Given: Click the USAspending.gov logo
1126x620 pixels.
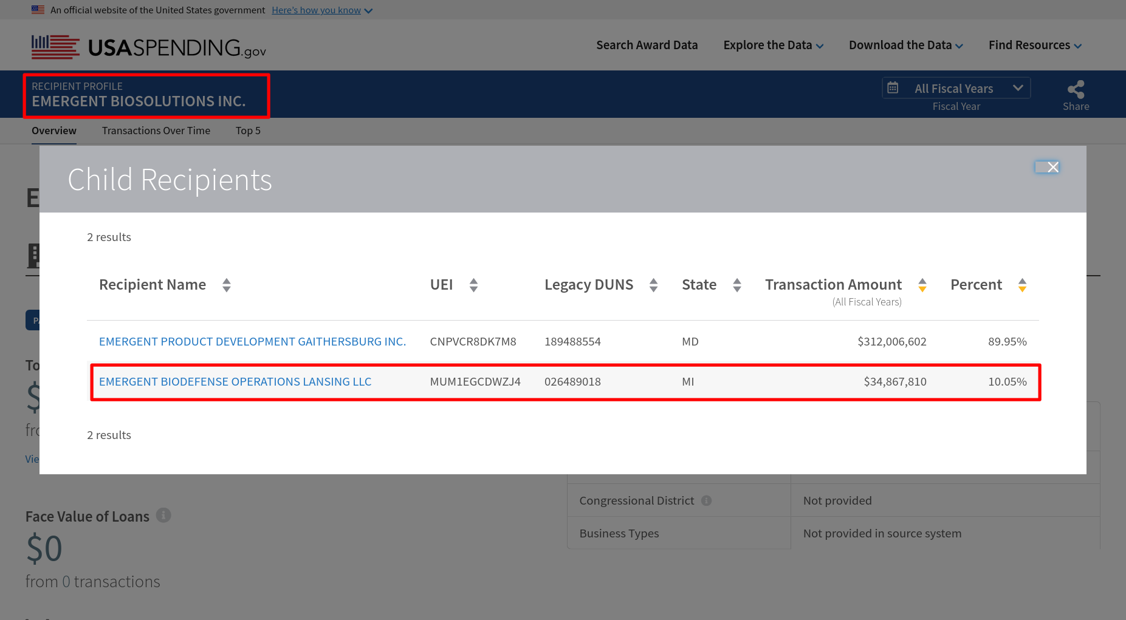Looking at the screenshot, I should (x=149, y=47).
